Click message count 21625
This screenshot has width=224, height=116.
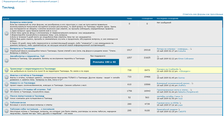147,58
